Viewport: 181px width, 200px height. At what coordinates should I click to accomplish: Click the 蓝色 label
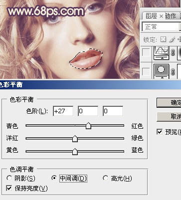click(x=137, y=150)
